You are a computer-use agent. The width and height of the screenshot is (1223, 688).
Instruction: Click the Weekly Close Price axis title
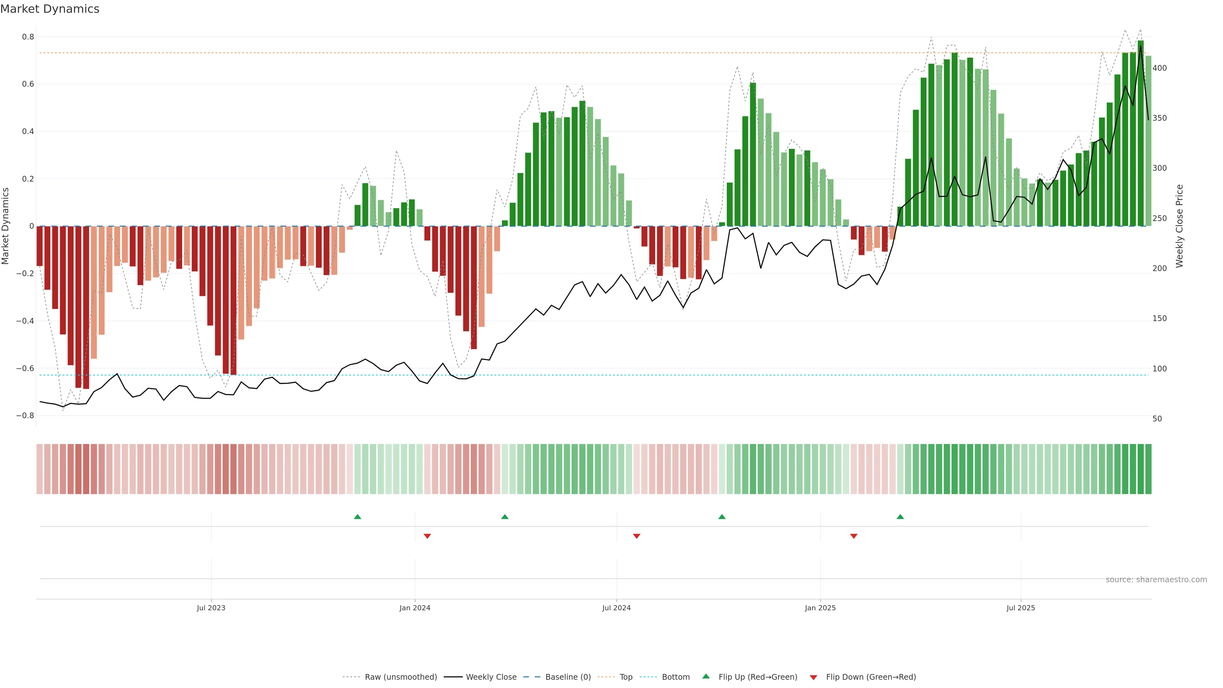(x=1179, y=226)
